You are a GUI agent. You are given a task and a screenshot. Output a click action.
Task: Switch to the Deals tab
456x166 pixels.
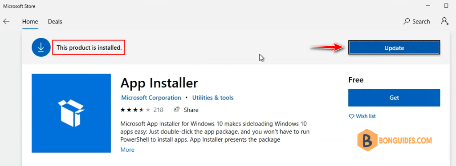55,21
